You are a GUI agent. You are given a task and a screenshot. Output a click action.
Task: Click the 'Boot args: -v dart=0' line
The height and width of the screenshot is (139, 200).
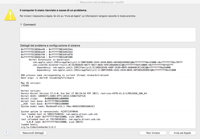click(x=47, y=78)
